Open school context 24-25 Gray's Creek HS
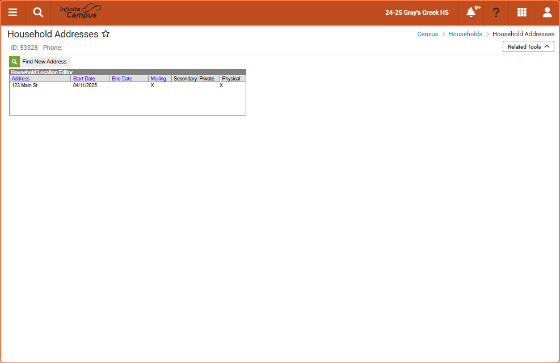This screenshot has width=560, height=363. pyautogui.click(x=417, y=12)
